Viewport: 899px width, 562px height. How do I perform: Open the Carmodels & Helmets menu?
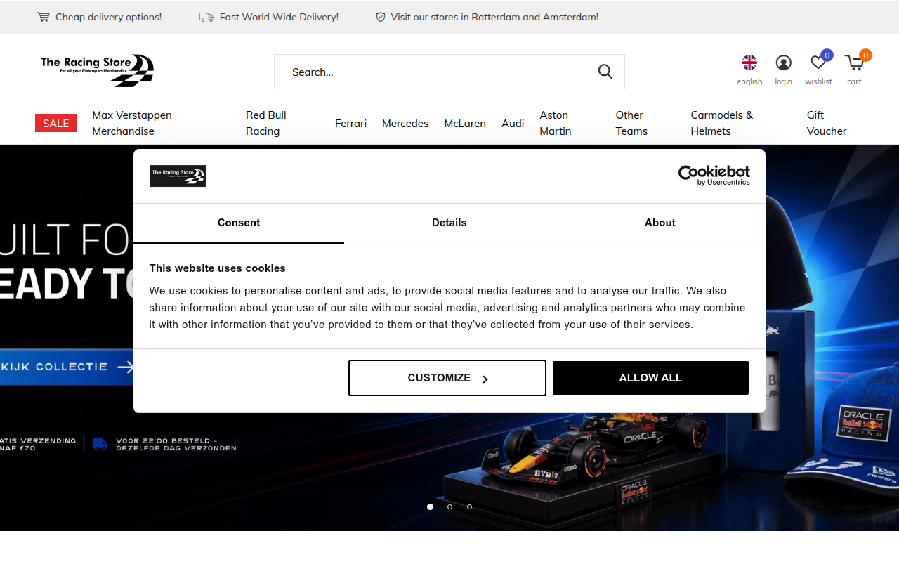tap(722, 123)
